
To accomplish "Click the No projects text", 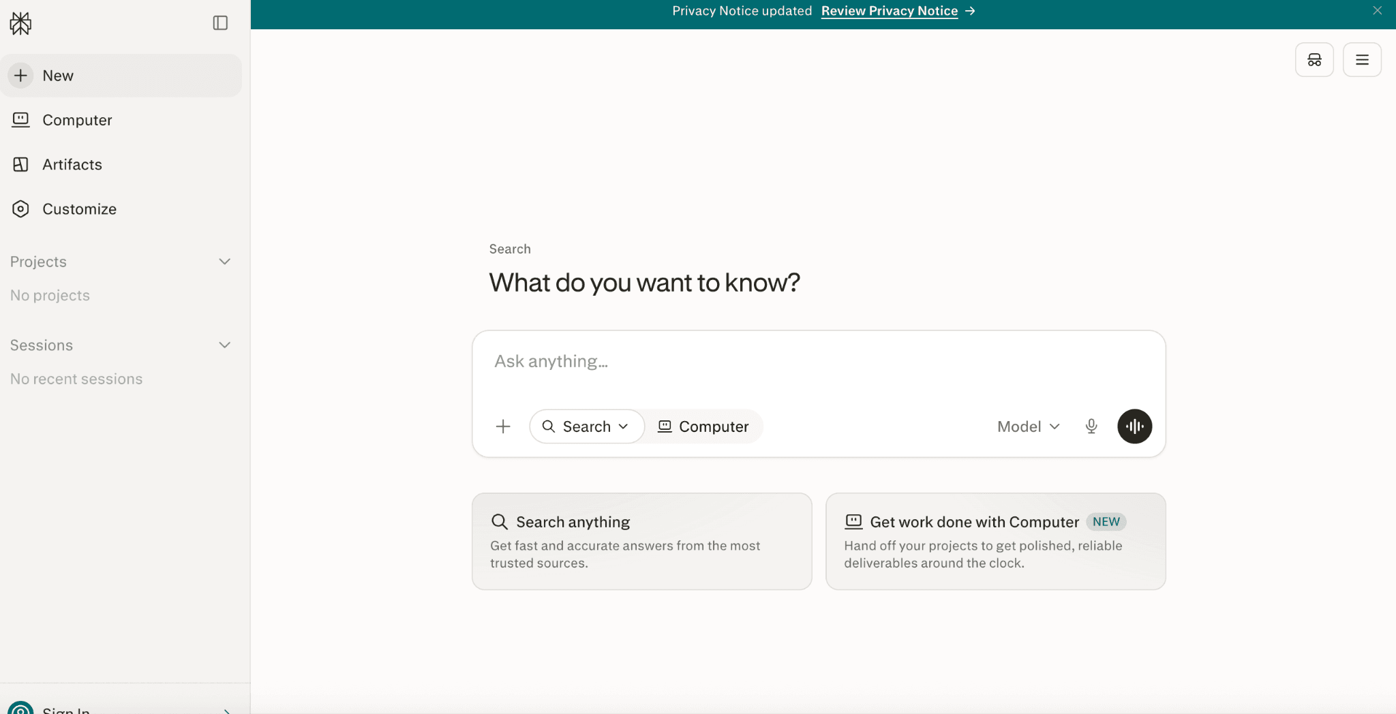I will (x=50, y=296).
